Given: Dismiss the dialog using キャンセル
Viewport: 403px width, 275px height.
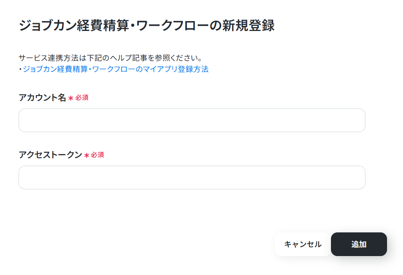Looking at the screenshot, I should coord(303,244).
